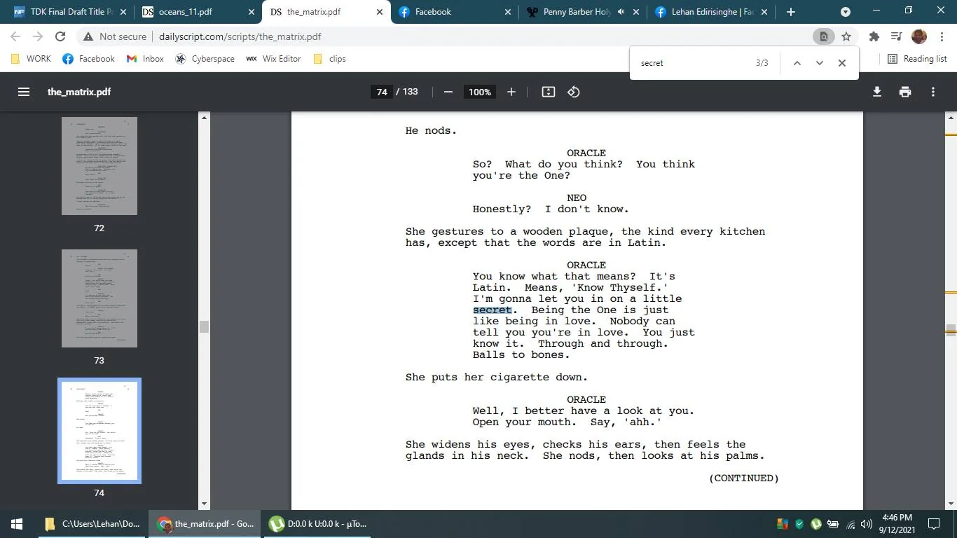Click the find-in-page icon in address bar
957x538 pixels.
[x=824, y=36]
